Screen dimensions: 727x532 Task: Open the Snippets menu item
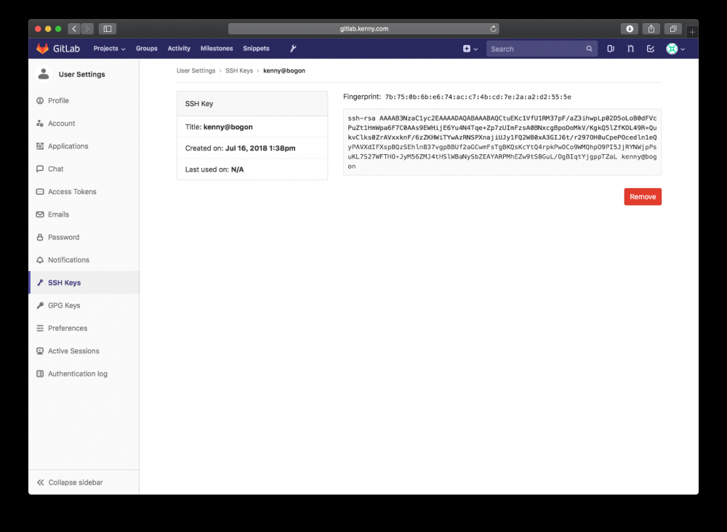click(256, 49)
